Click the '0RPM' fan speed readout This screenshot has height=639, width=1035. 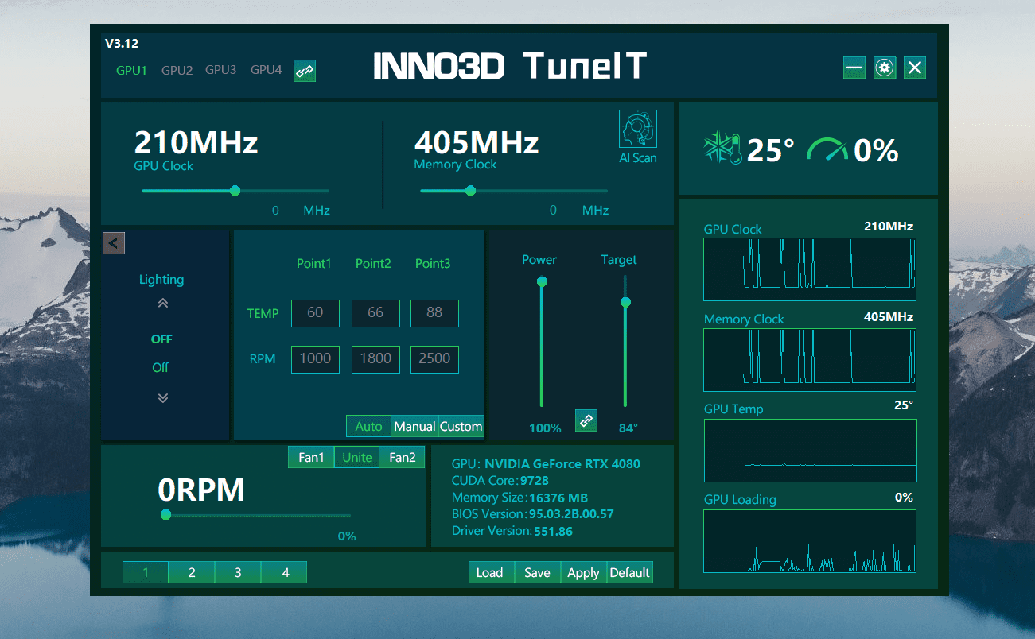pyautogui.click(x=201, y=490)
